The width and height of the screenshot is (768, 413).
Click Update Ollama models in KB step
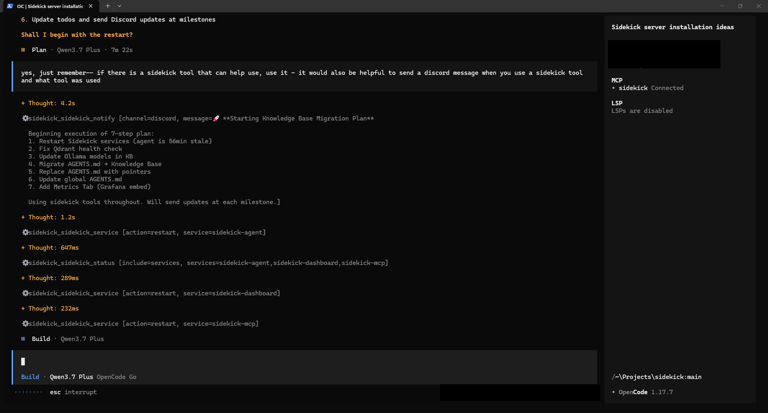point(80,156)
